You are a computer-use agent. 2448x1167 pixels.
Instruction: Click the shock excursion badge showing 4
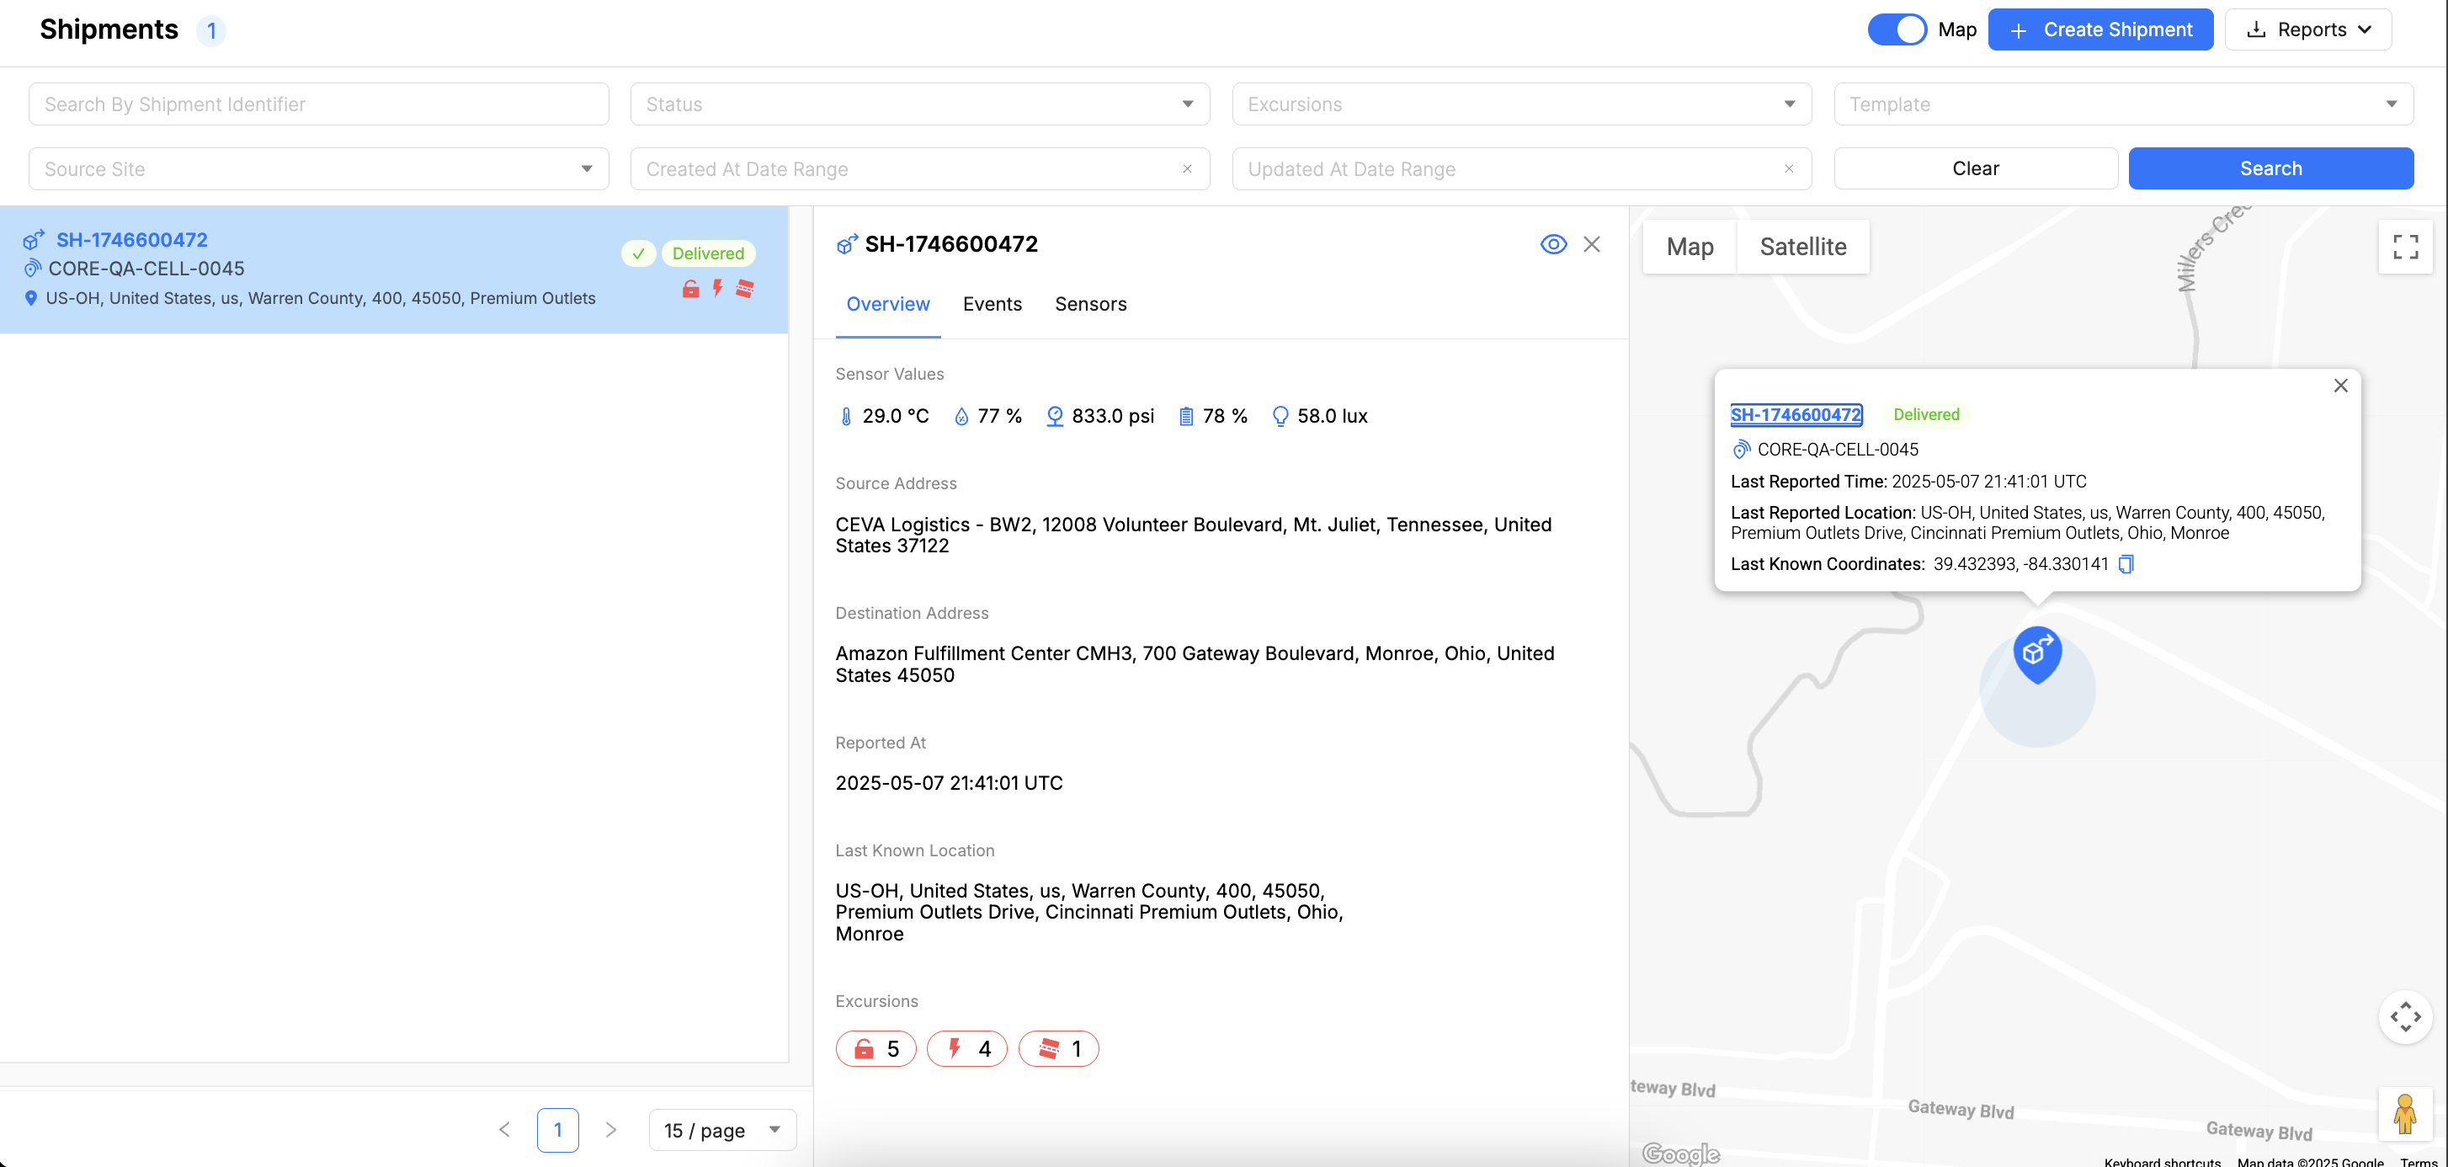[966, 1049]
